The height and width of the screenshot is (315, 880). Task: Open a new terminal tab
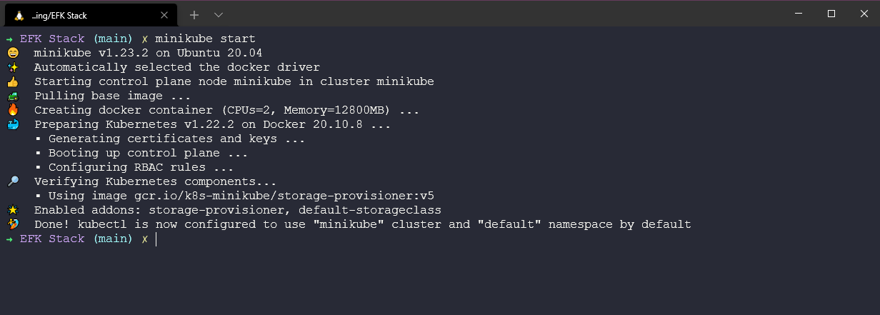coord(194,15)
